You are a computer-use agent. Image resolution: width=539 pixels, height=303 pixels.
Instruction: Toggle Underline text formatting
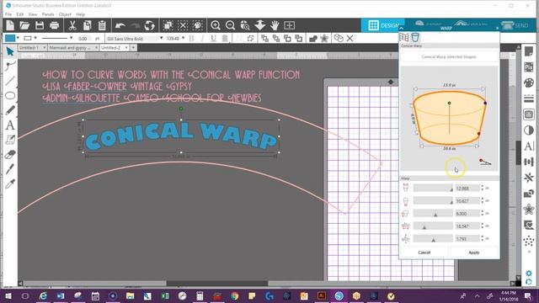pyautogui.click(x=213, y=39)
